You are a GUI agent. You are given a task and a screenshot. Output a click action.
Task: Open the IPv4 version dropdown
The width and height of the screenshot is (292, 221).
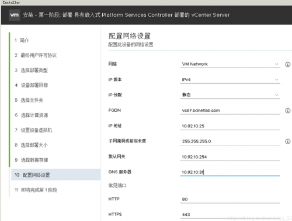tap(230, 80)
